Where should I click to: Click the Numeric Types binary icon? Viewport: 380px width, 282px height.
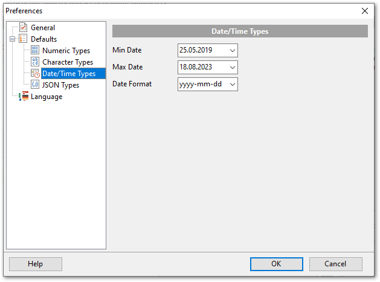point(35,50)
